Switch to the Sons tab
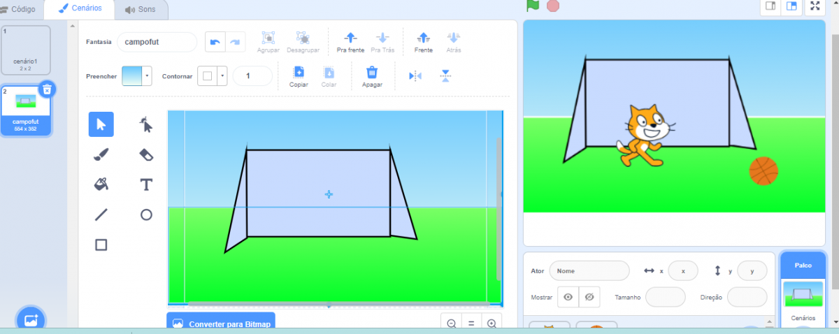Screen dimensions: 839x334 [x=141, y=9]
